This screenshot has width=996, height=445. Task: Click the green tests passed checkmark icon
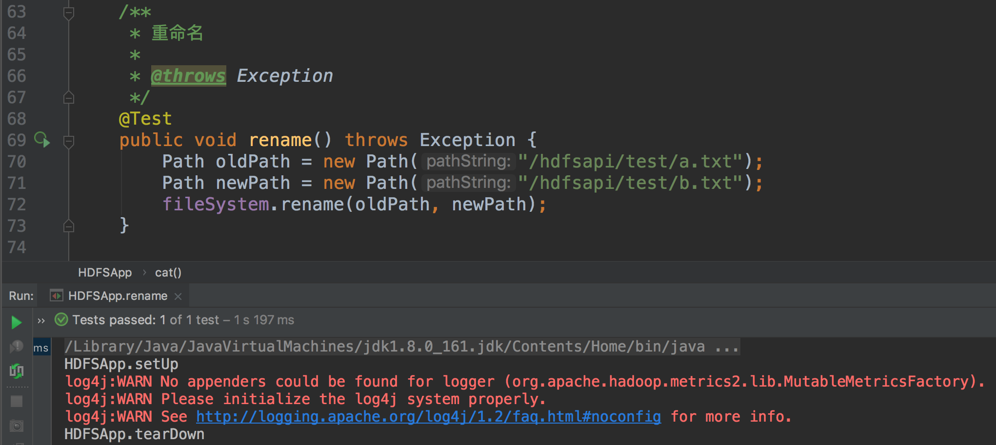point(61,320)
